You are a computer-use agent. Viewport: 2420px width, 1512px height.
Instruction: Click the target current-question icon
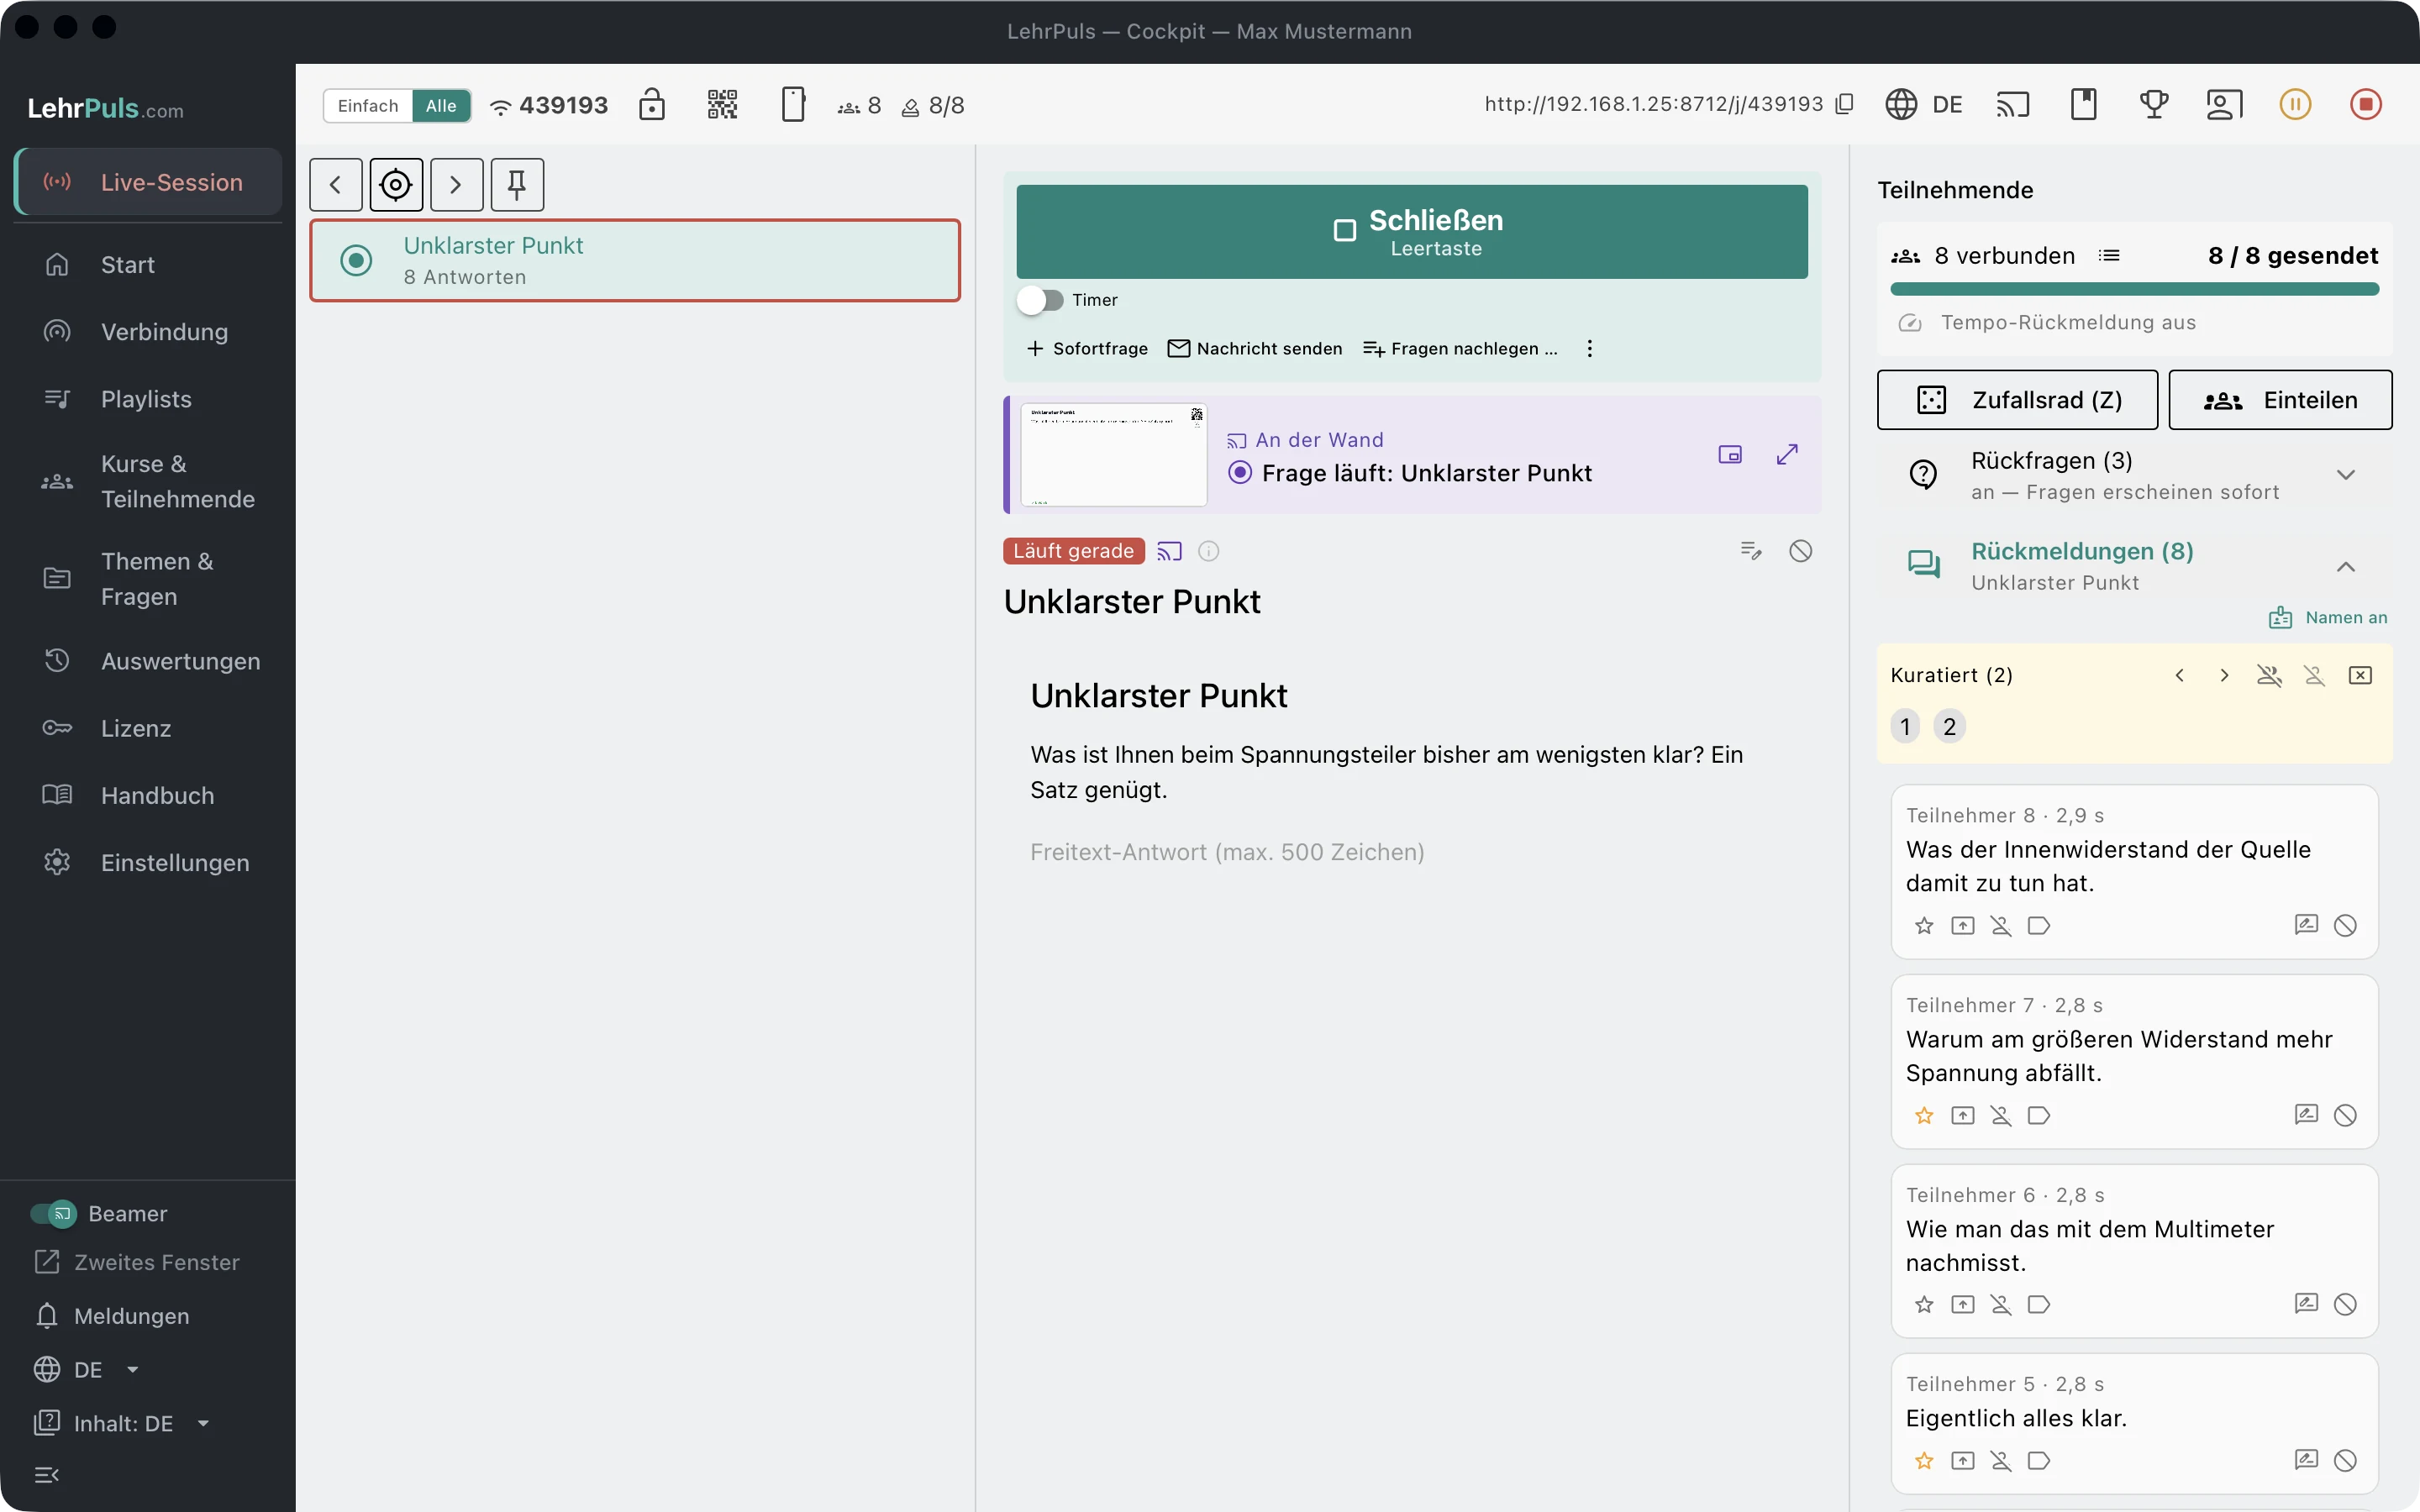click(x=396, y=184)
